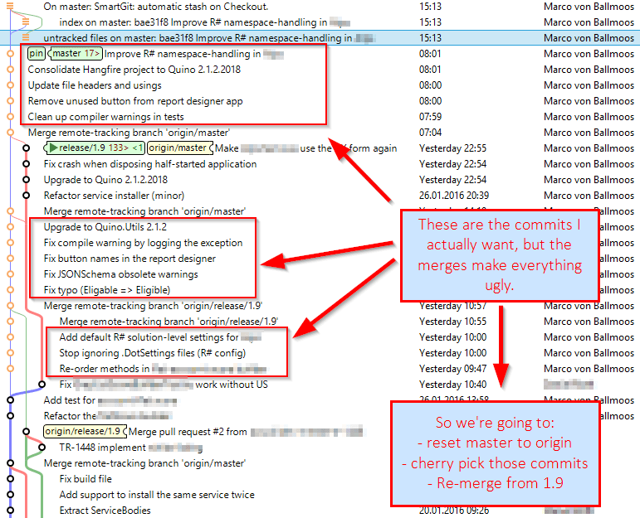Select commit 'Fix crash when disposing half-started application'

[x=320, y=164]
